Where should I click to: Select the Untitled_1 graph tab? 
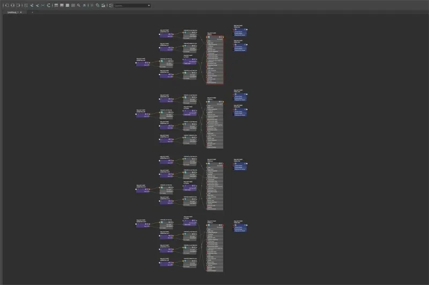pos(13,12)
